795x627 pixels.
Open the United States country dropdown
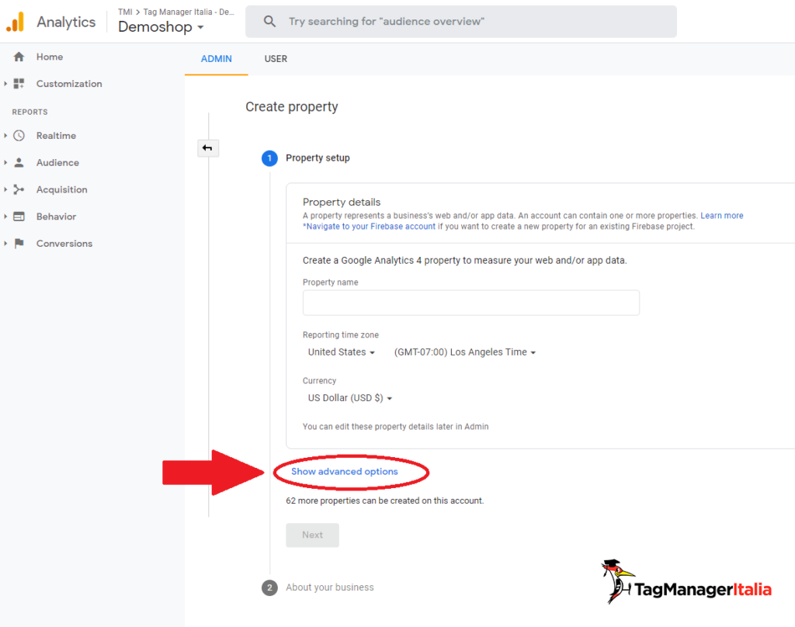[341, 352]
